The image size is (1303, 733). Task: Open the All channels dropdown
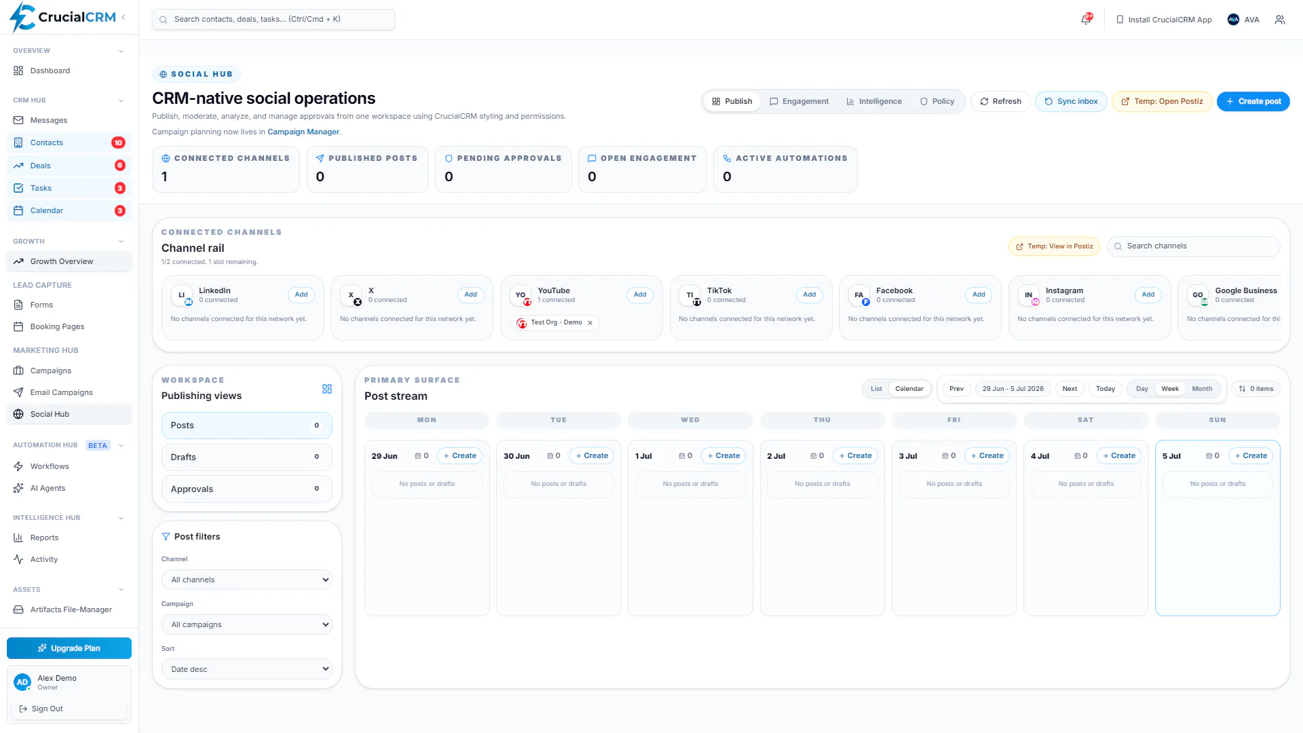point(247,580)
